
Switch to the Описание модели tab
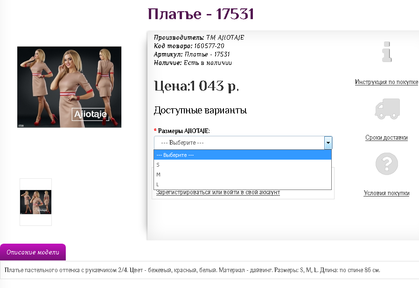point(33,252)
